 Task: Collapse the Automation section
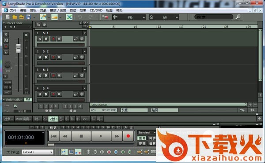4,100
